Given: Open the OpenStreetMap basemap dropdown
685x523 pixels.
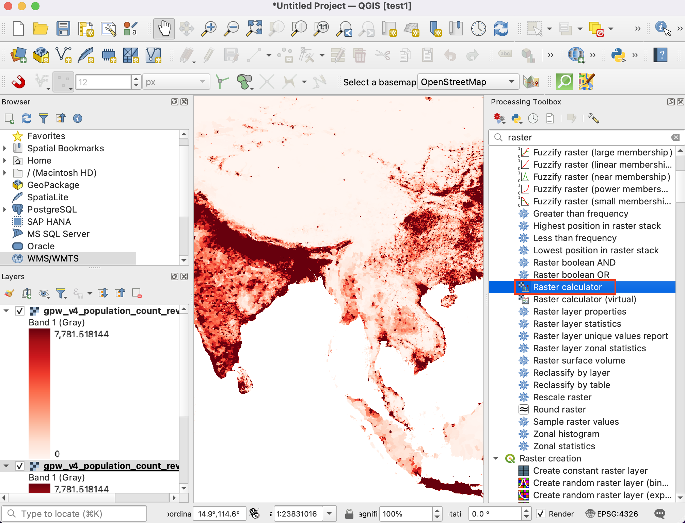Looking at the screenshot, I should click(x=468, y=82).
